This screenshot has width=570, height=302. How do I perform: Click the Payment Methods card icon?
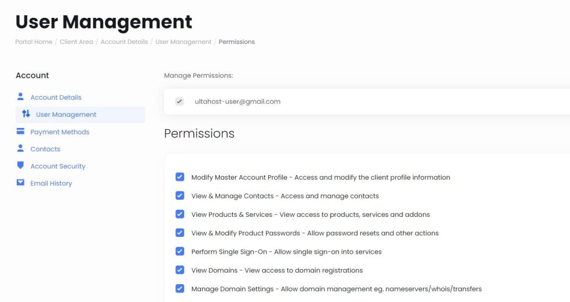pyautogui.click(x=21, y=131)
